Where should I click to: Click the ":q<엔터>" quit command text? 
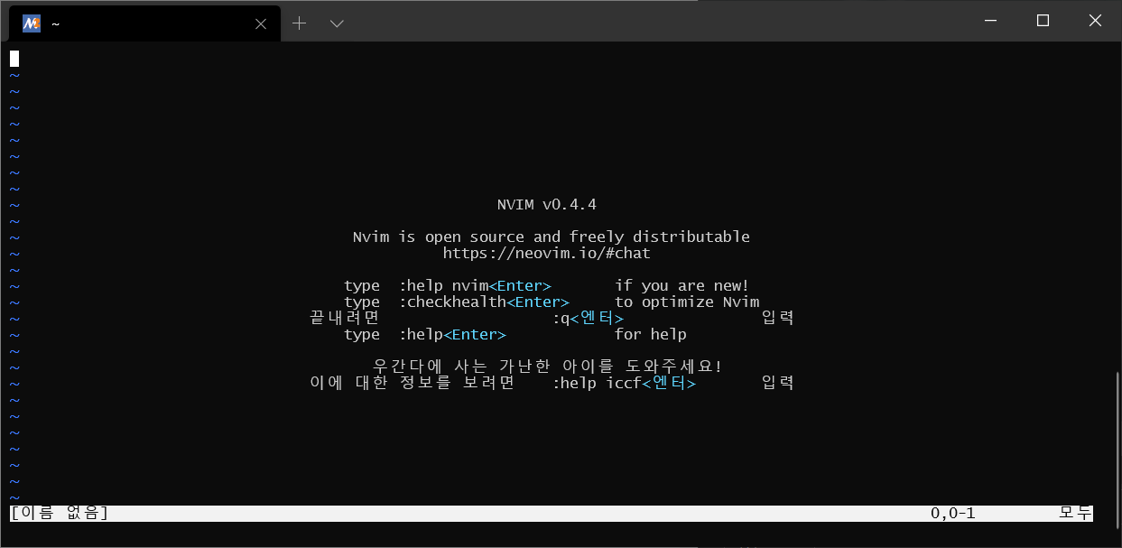588,319
